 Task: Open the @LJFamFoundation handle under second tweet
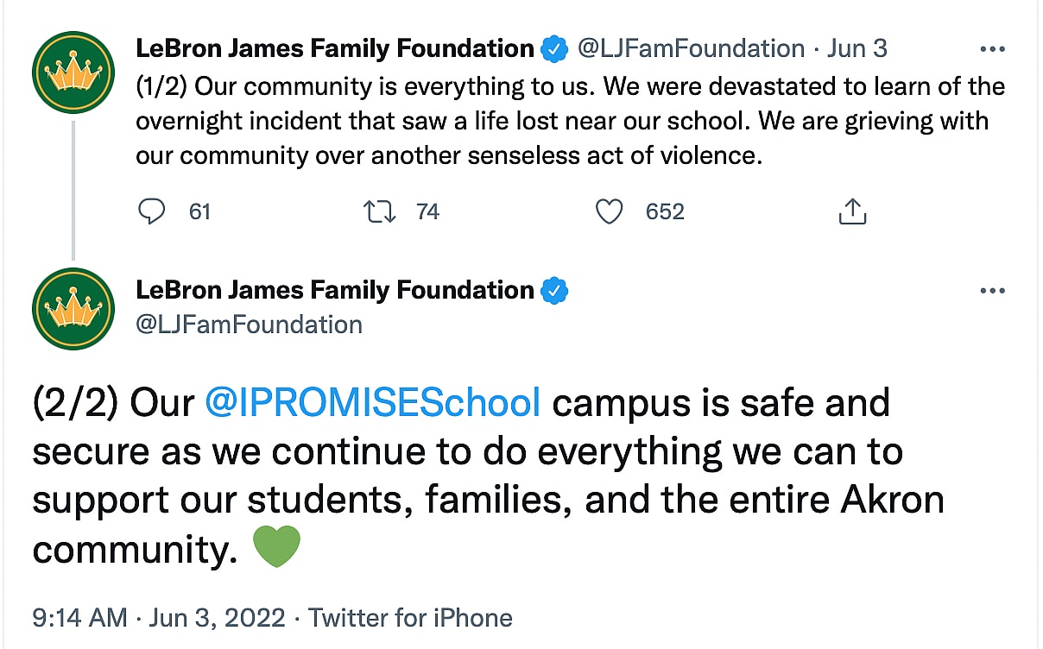pos(250,324)
